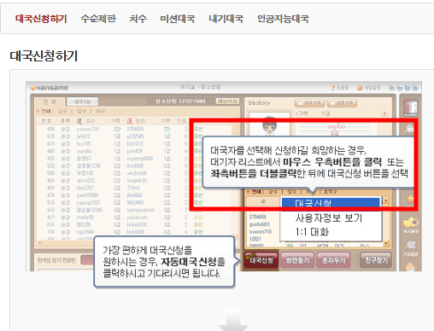The height and width of the screenshot is (331, 434).
Task: Open the 인공지능대국 tab
Action: (x=283, y=19)
